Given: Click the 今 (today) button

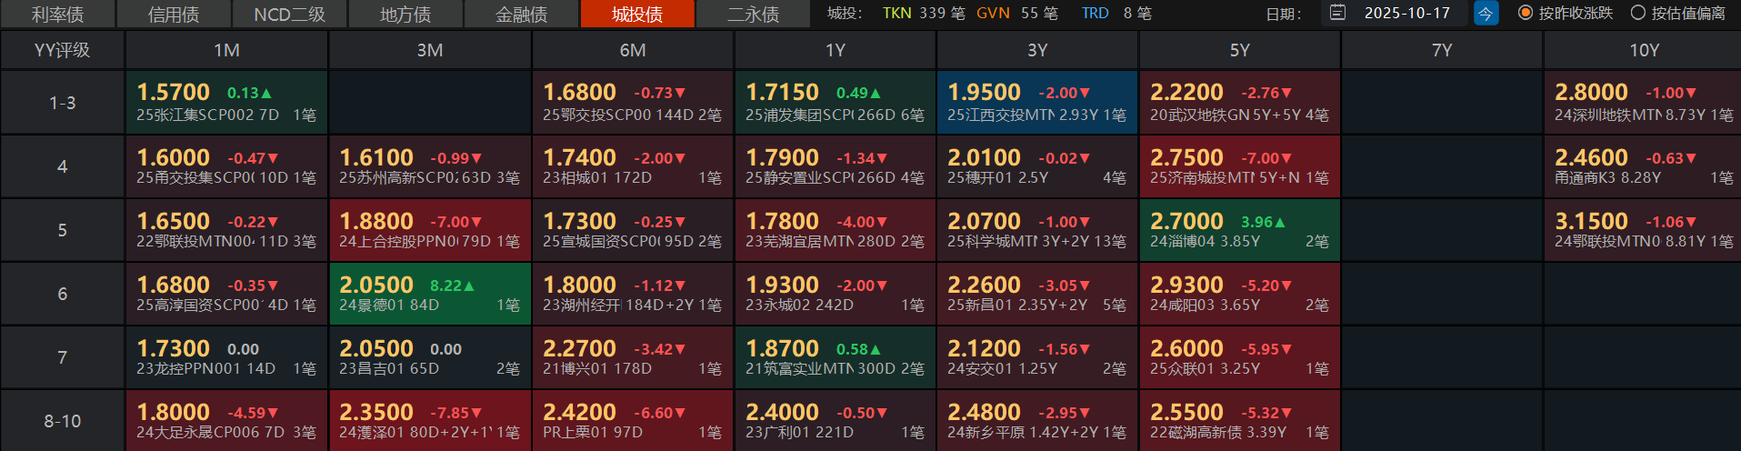Looking at the screenshot, I should click(1486, 13).
